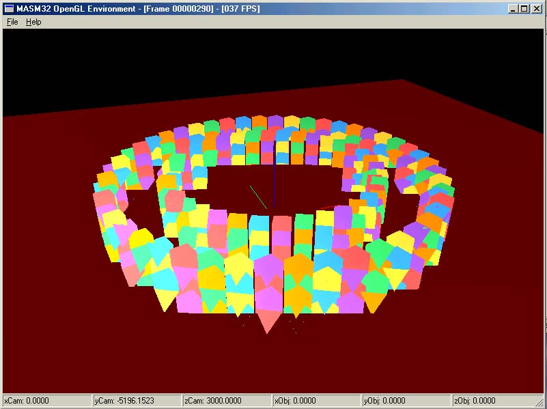The image size is (547, 409).
Task: Click the green axis line in scene
Action: point(258,197)
